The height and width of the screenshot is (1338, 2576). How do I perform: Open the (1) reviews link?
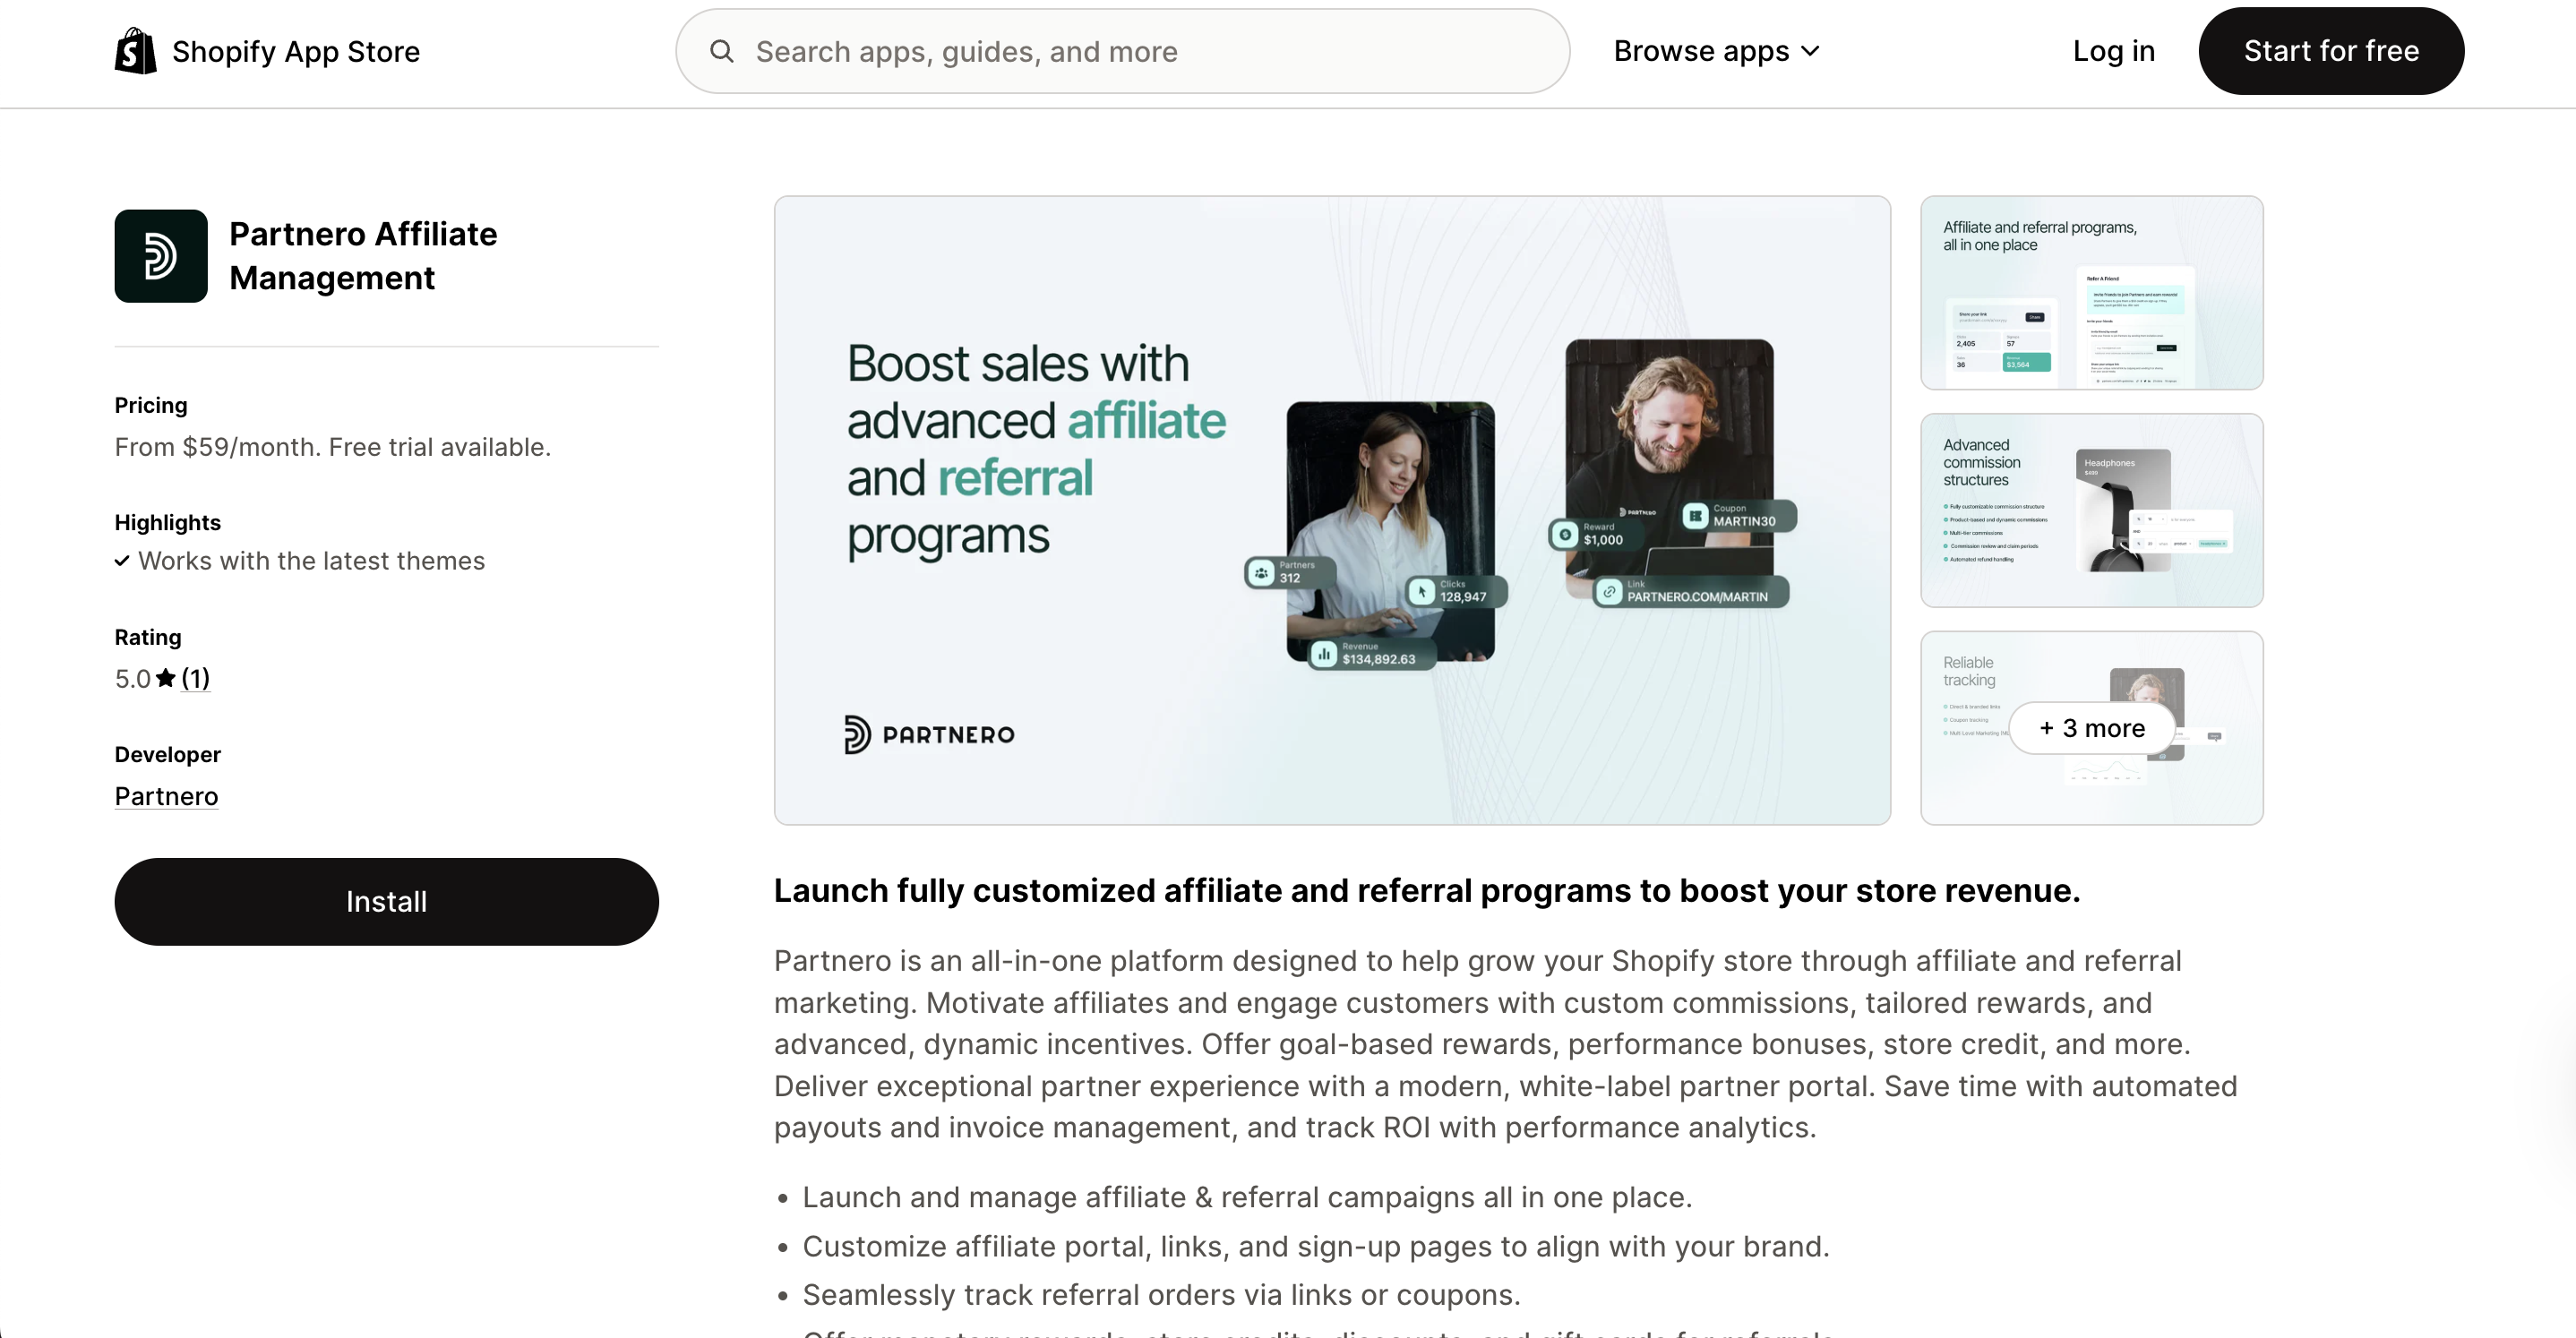195,678
